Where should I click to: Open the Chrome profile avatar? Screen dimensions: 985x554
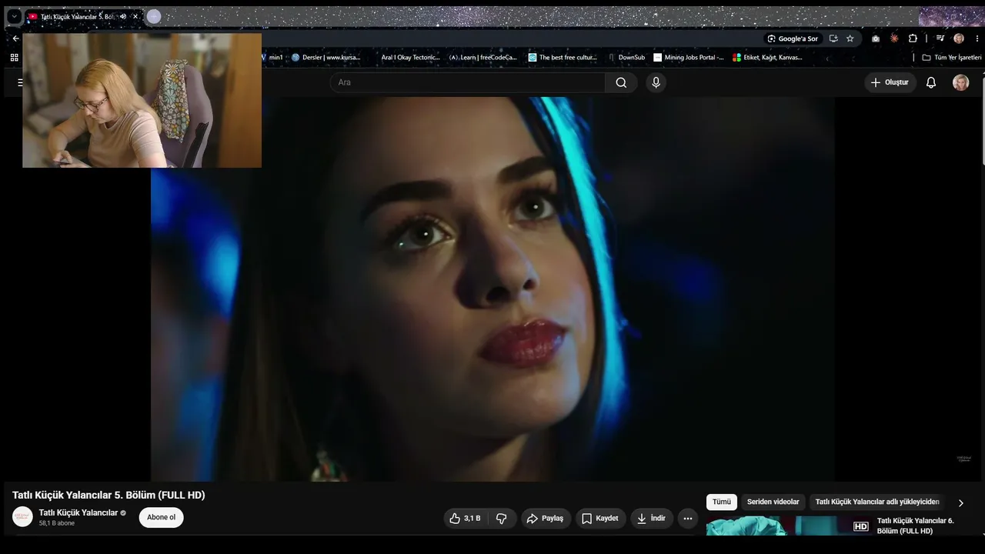coord(959,38)
